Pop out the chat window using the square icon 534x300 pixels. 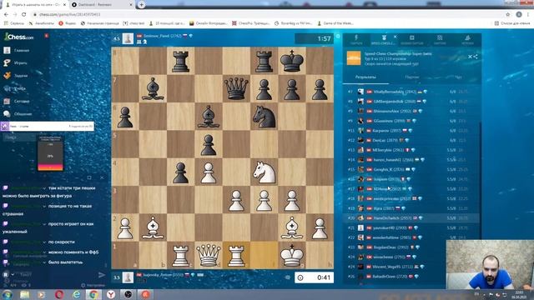tap(89, 177)
